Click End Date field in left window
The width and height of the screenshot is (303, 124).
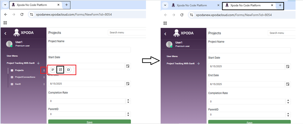tap(87, 84)
